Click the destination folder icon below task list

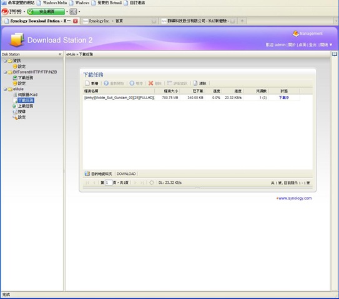point(87,174)
